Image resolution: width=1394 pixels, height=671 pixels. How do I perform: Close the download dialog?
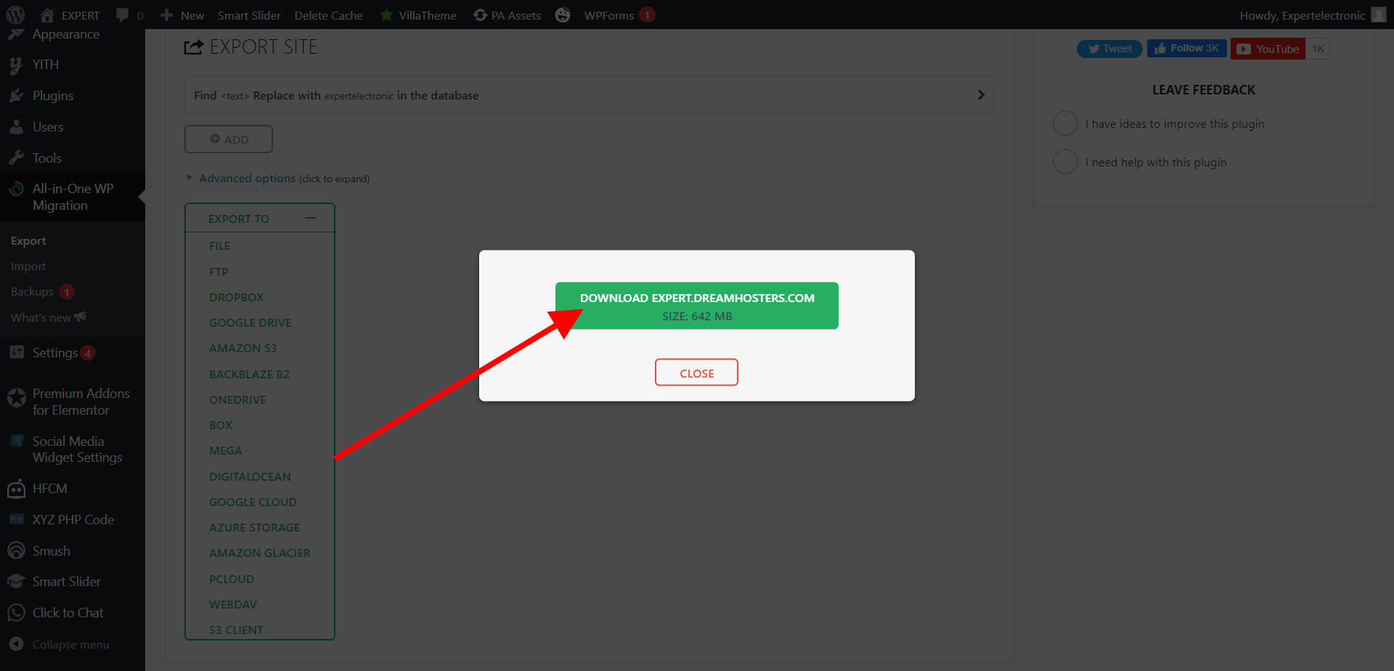point(696,373)
